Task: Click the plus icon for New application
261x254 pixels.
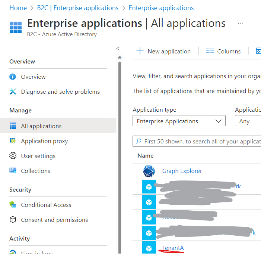Action: 140,51
